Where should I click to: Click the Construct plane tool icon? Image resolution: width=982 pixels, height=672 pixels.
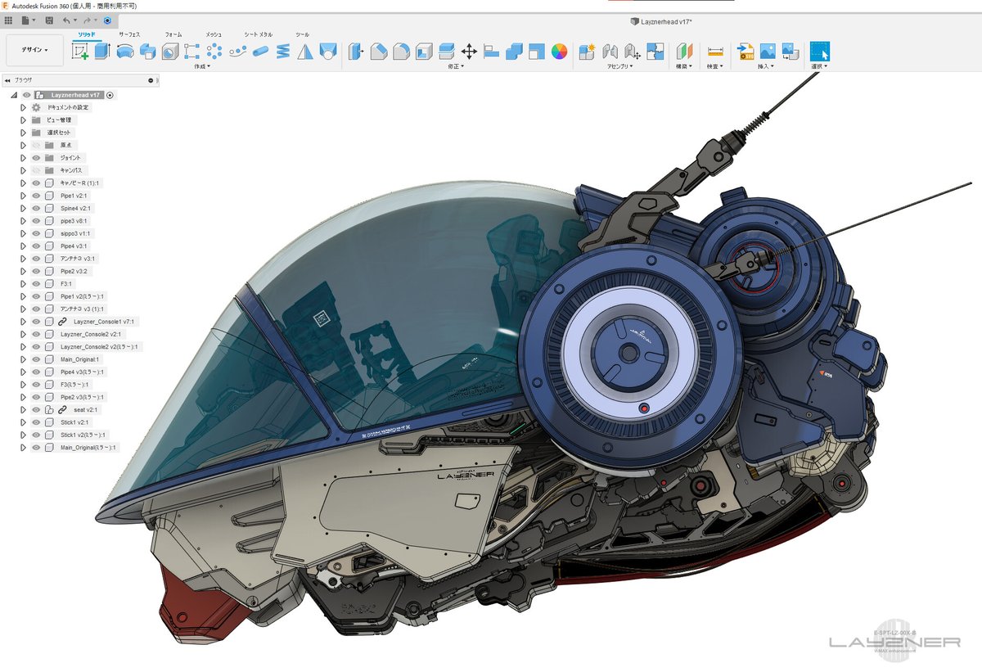coord(684,52)
